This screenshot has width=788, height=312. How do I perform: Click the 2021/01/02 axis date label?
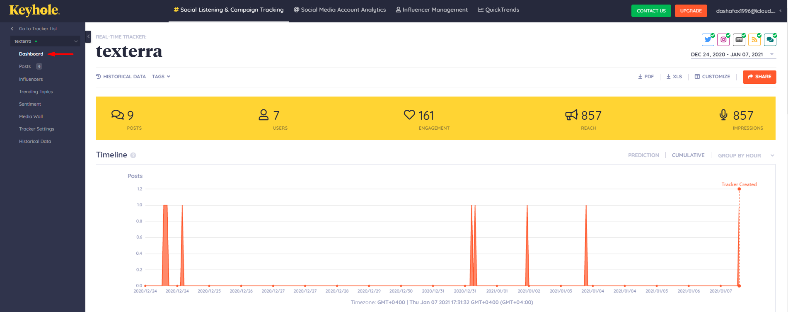click(529, 291)
